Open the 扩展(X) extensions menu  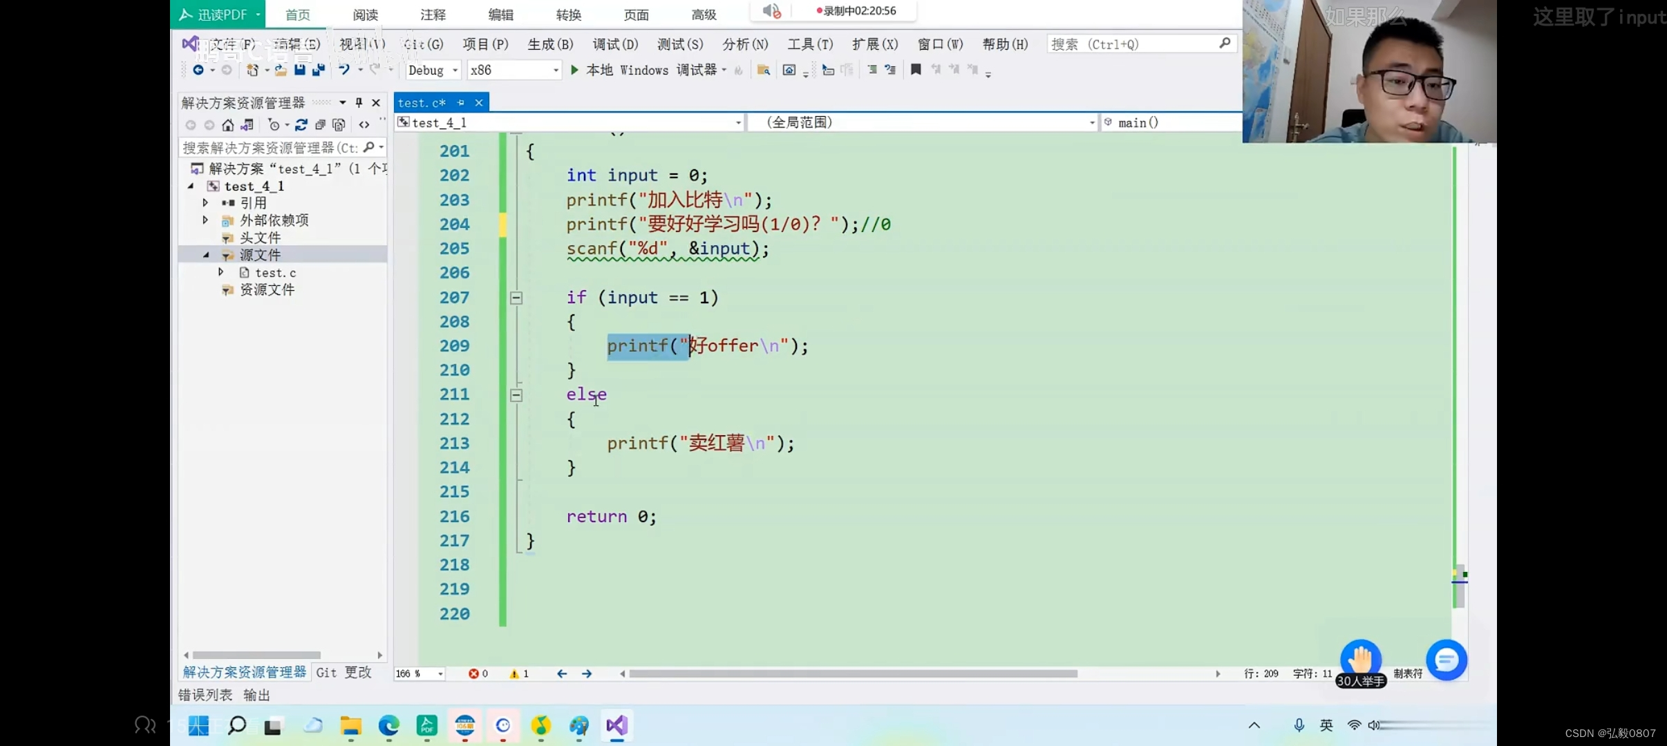(x=875, y=44)
